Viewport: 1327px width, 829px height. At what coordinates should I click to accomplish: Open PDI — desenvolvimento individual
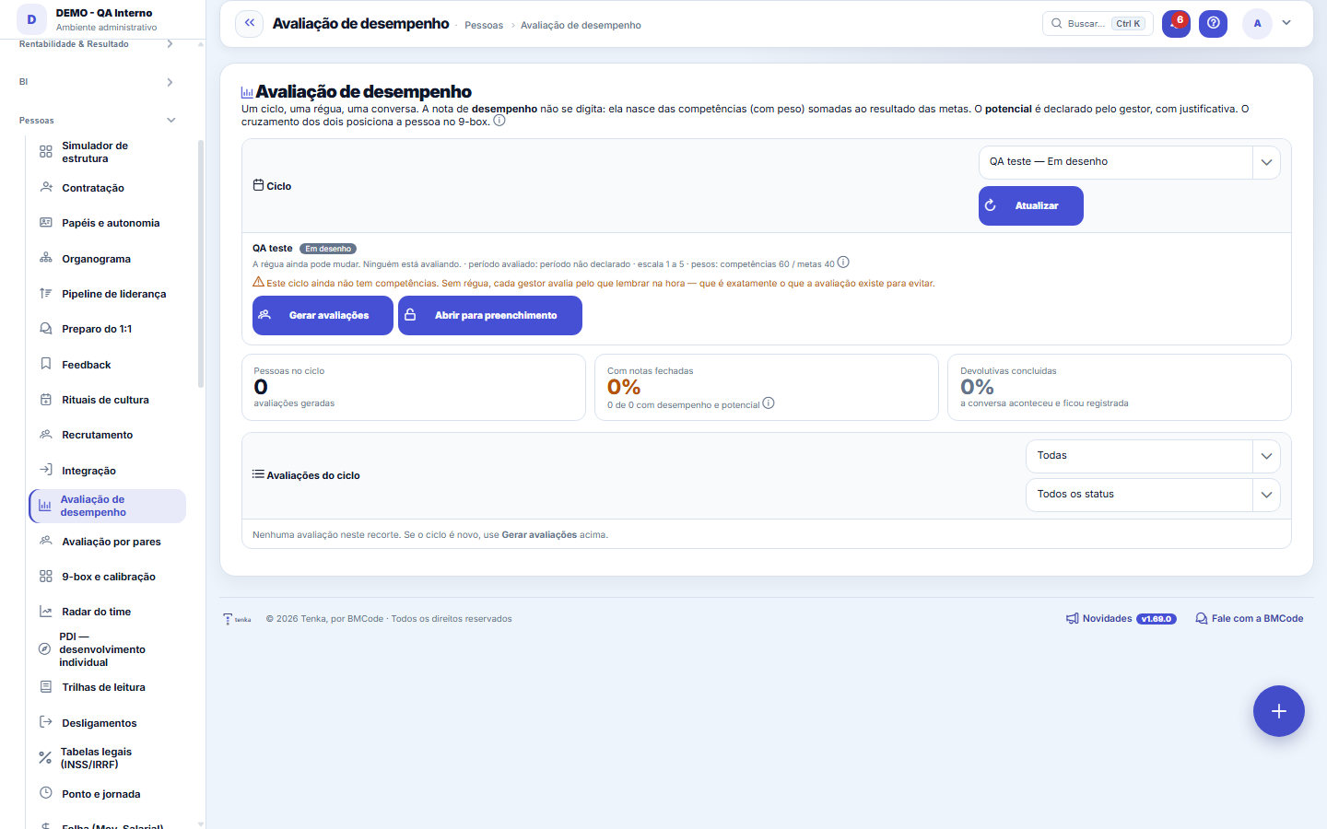108,649
